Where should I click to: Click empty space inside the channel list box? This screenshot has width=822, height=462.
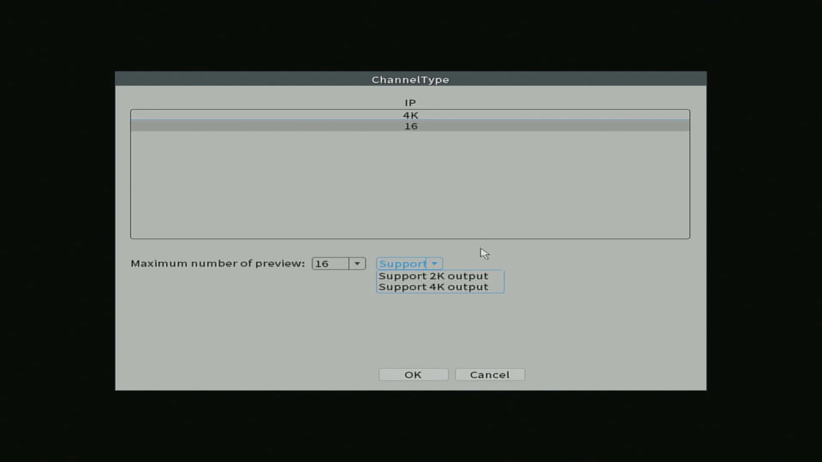(x=410, y=185)
